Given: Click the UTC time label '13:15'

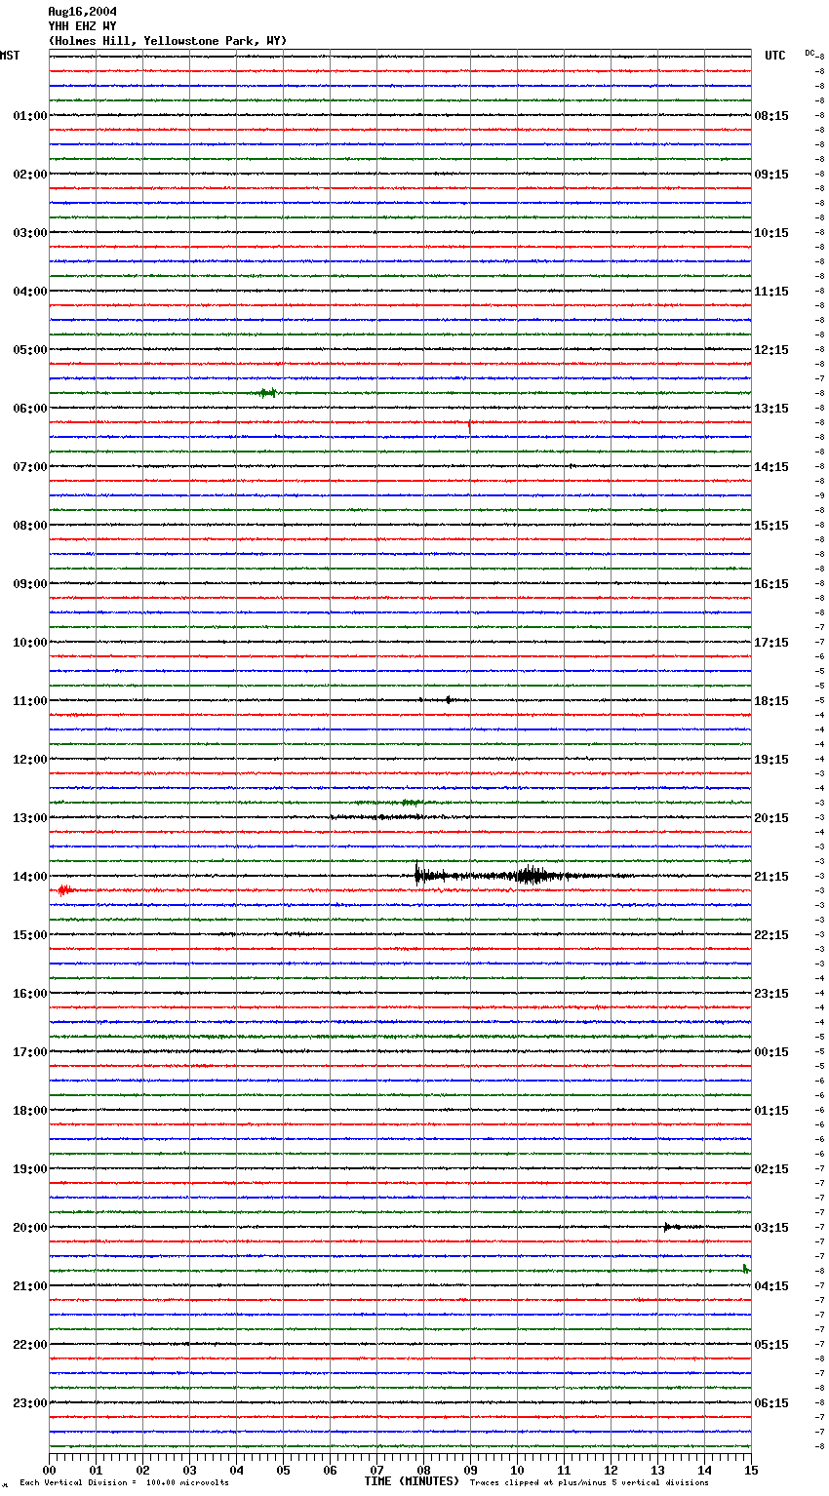Looking at the screenshot, I should click(771, 409).
